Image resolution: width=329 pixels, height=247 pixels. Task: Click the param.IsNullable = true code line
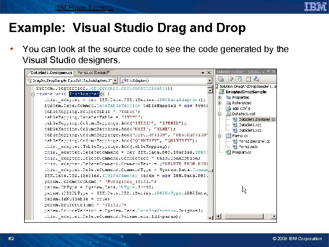pyautogui.click(x=77, y=199)
